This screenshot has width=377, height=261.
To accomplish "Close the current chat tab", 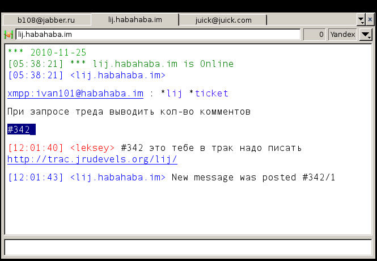I will 370,19.
